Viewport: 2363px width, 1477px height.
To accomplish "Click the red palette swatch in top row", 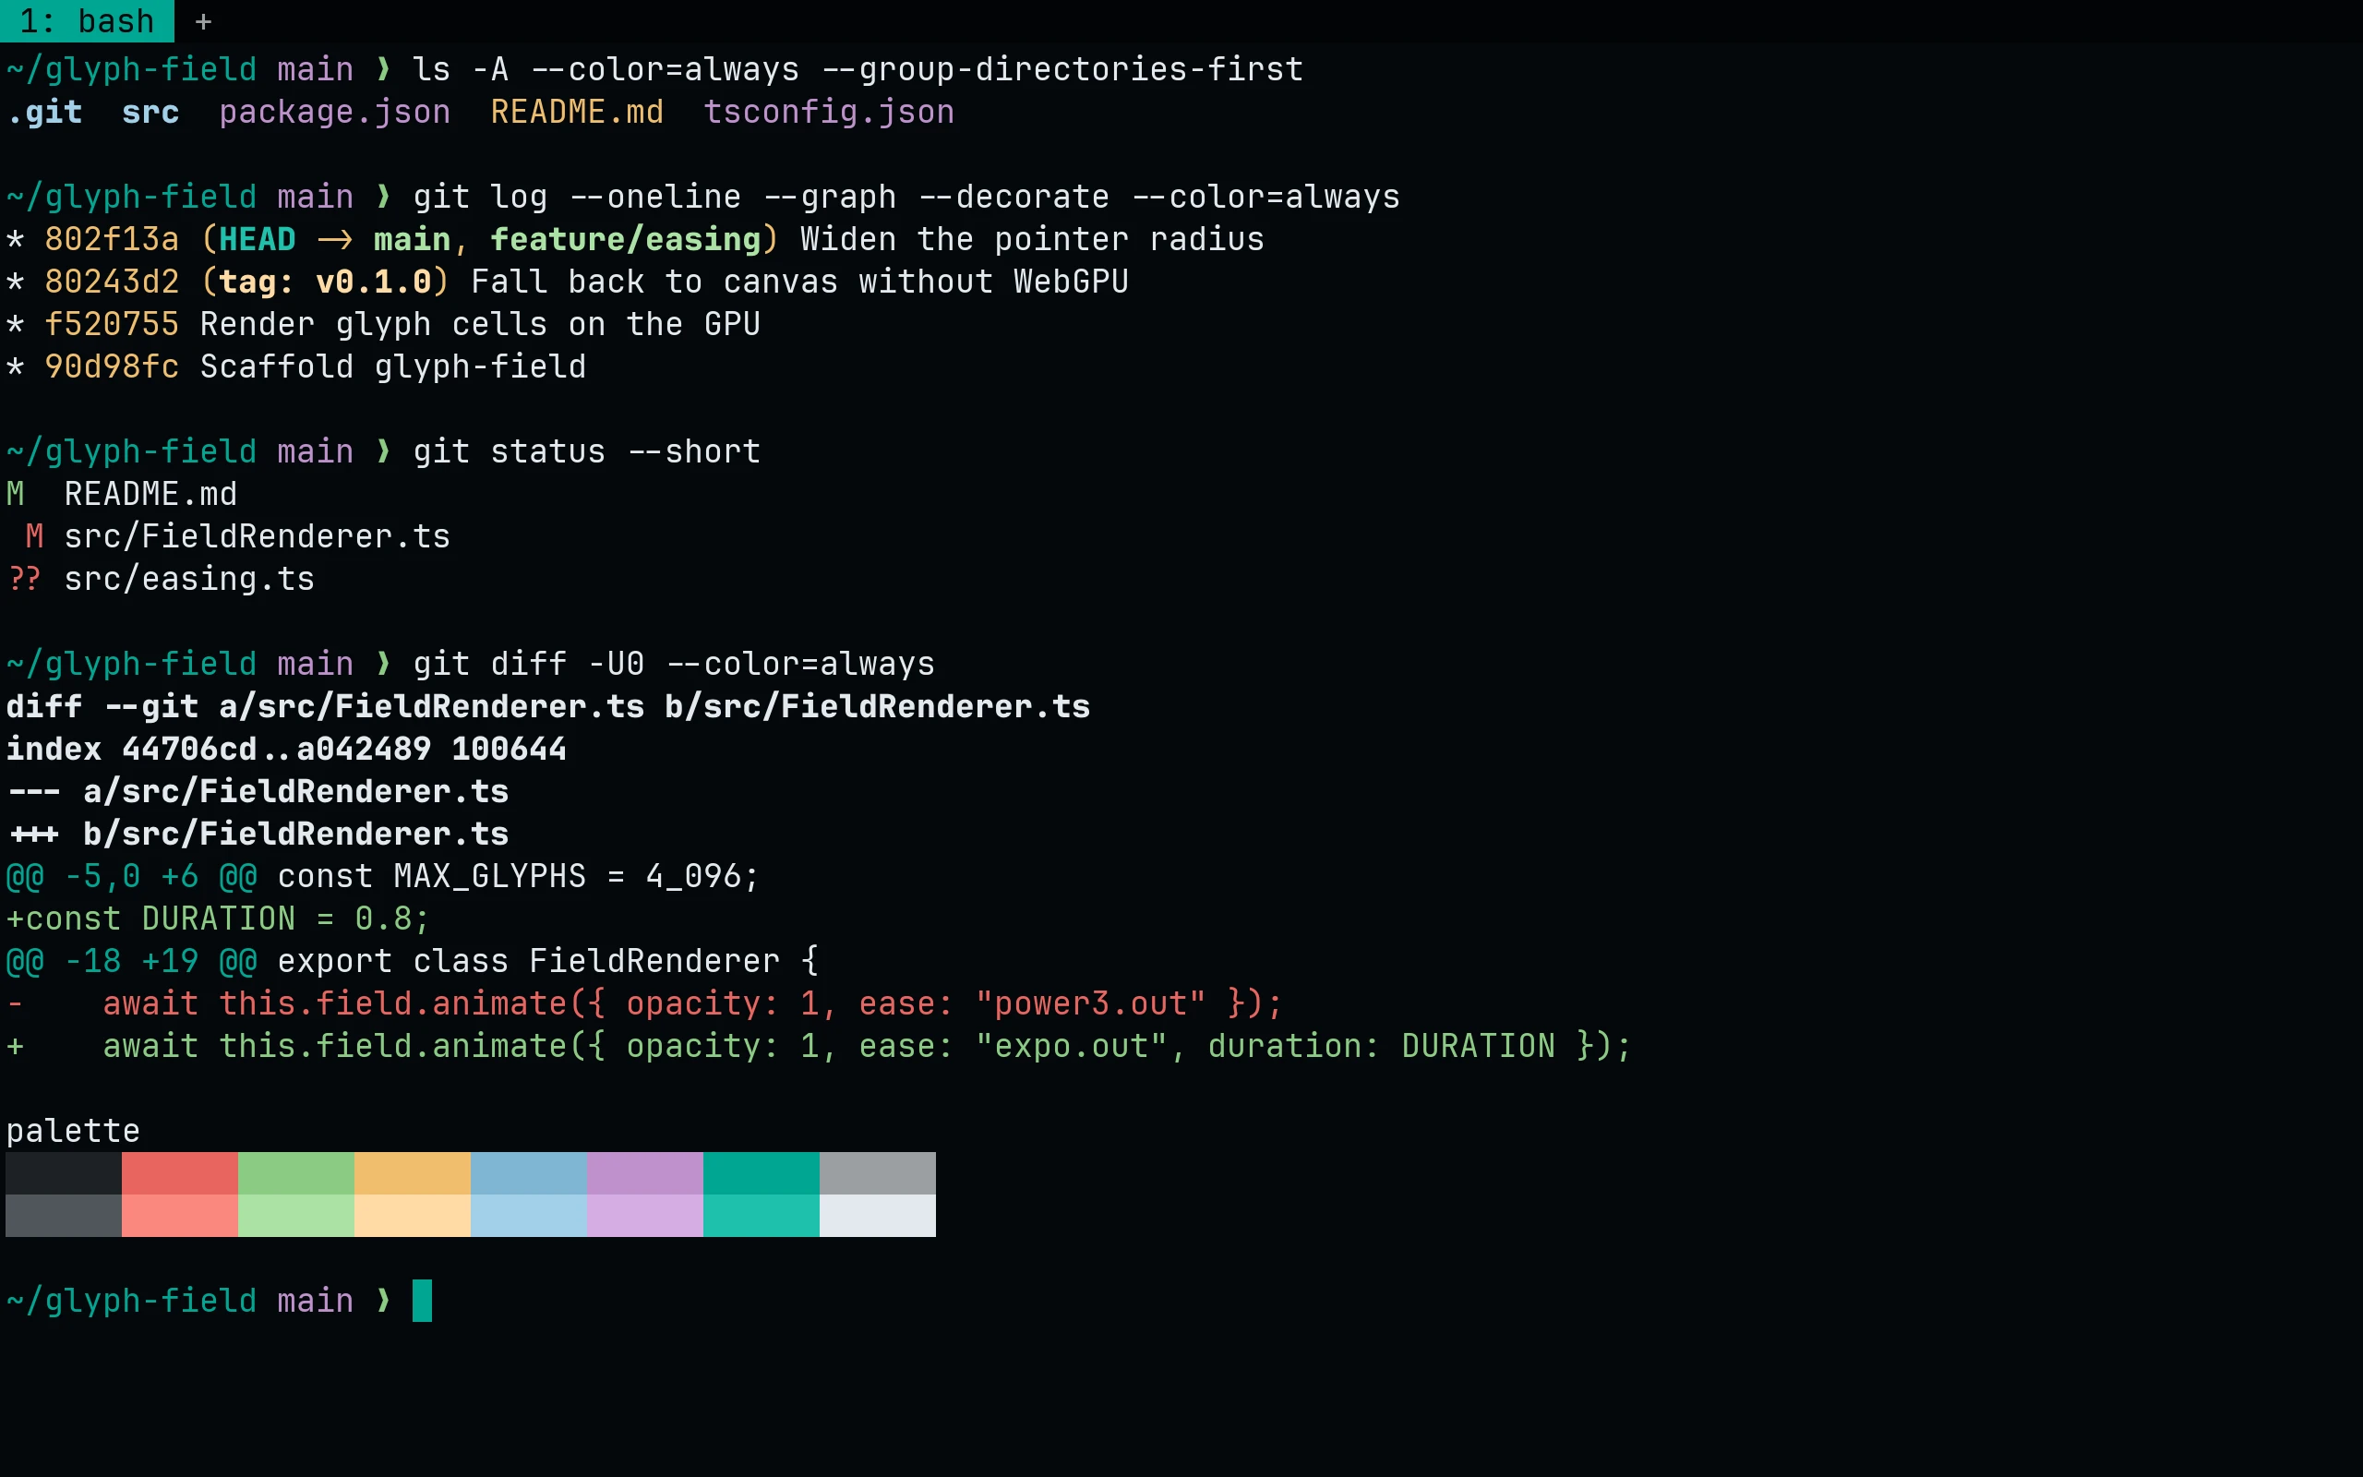I will [x=180, y=1173].
